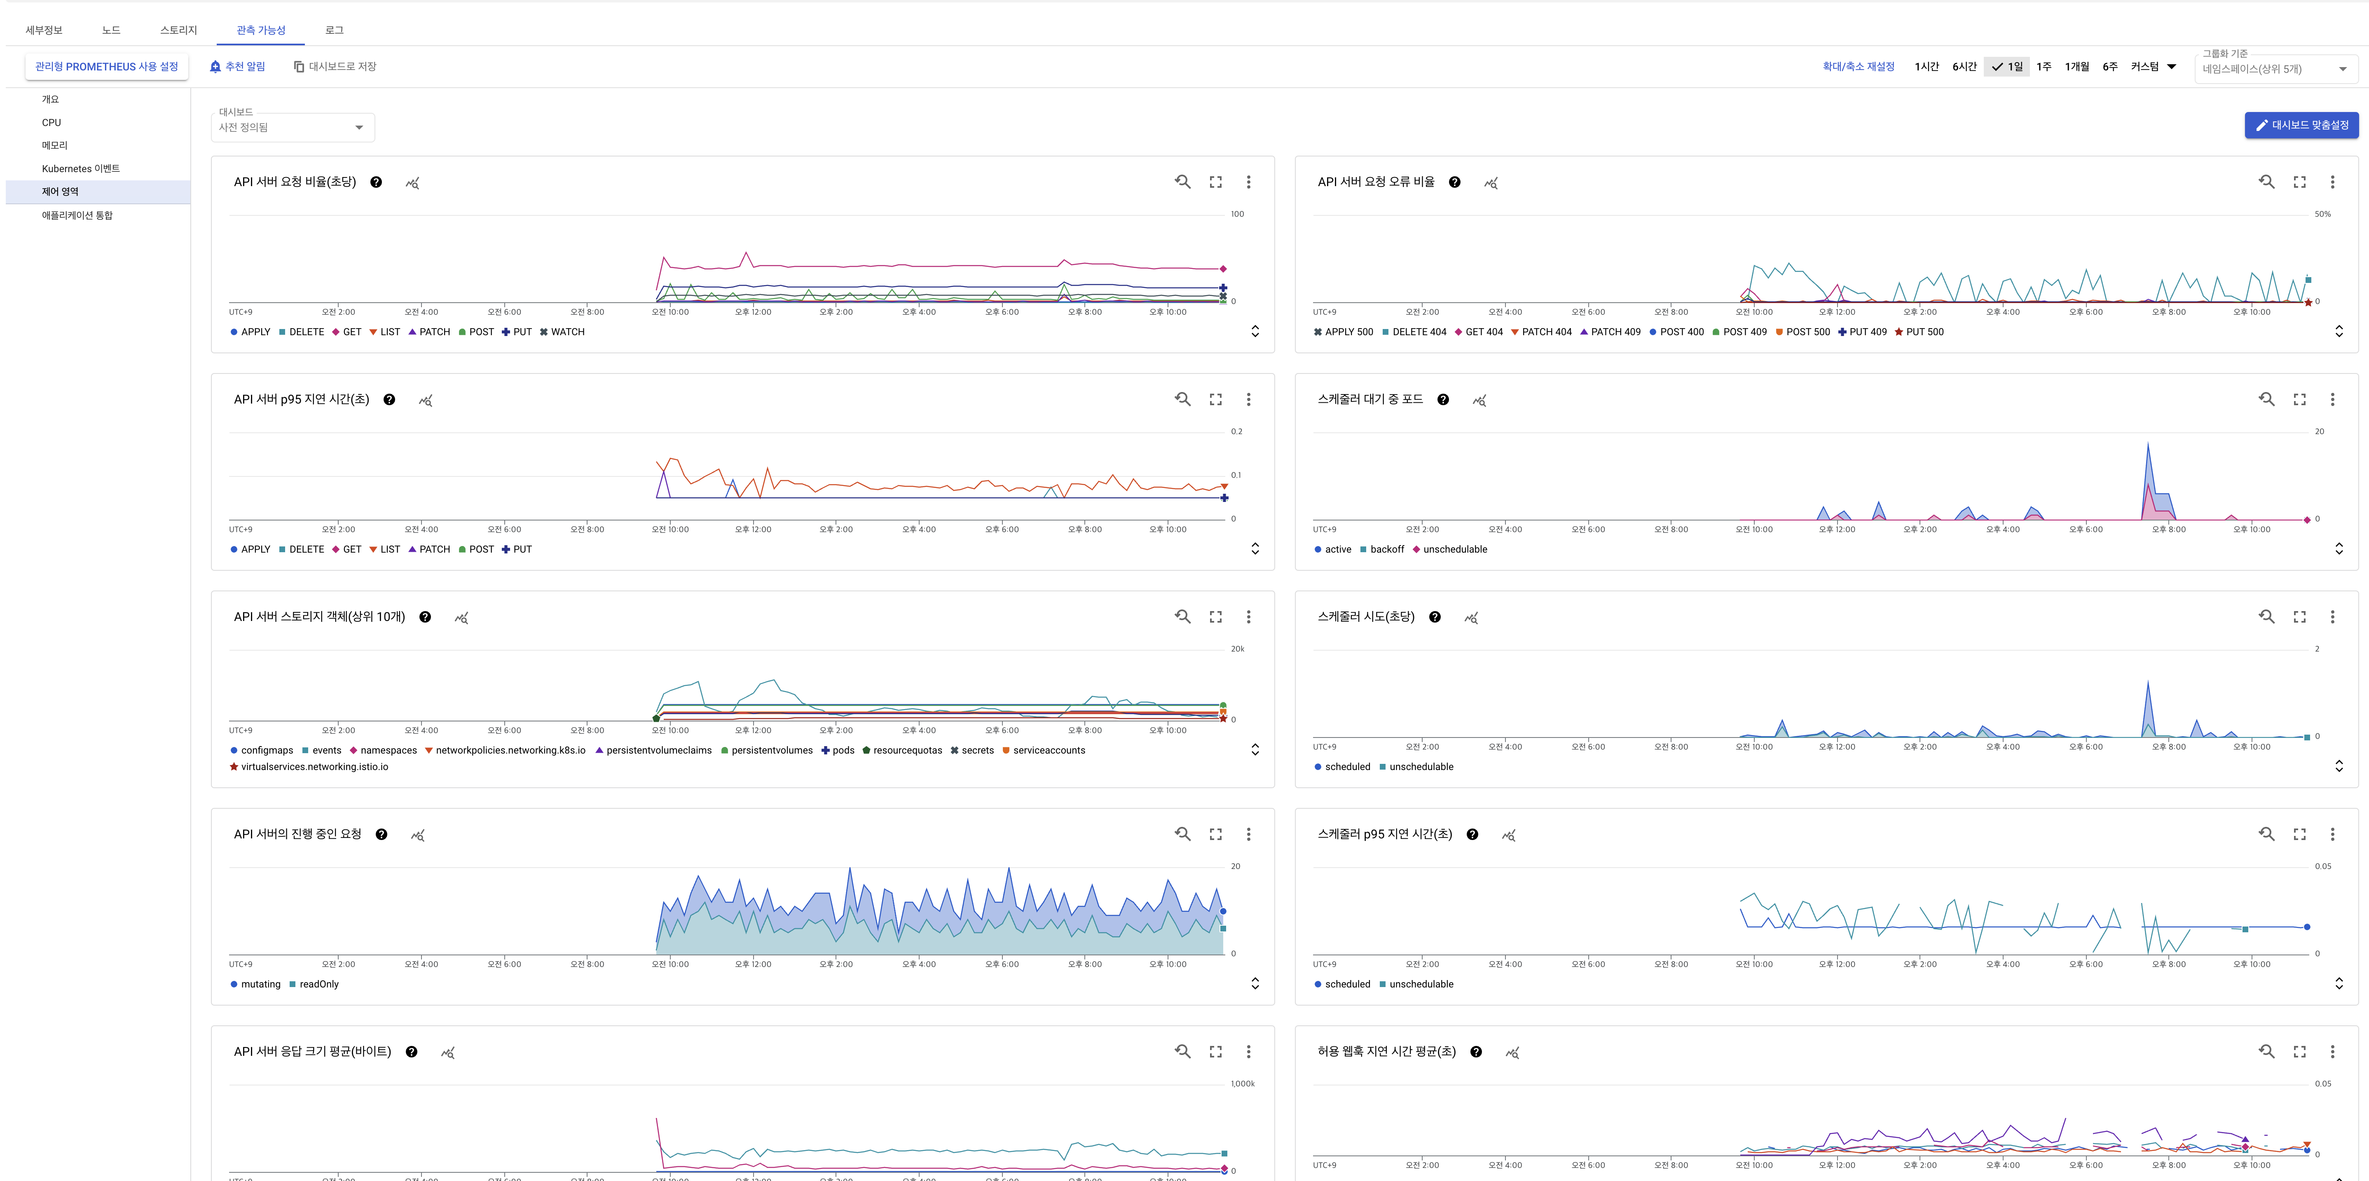The height and width of the screenshot is (1181, 2369).
Task: Open the 대시보드 사전 정의됨 dropdown
Action: [293, 127]
